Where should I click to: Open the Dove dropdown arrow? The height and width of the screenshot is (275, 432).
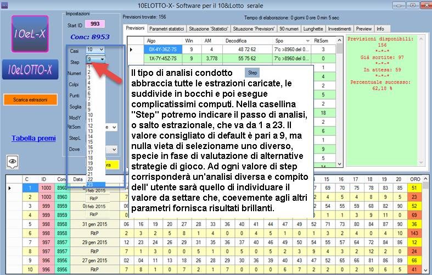[114, 149]
